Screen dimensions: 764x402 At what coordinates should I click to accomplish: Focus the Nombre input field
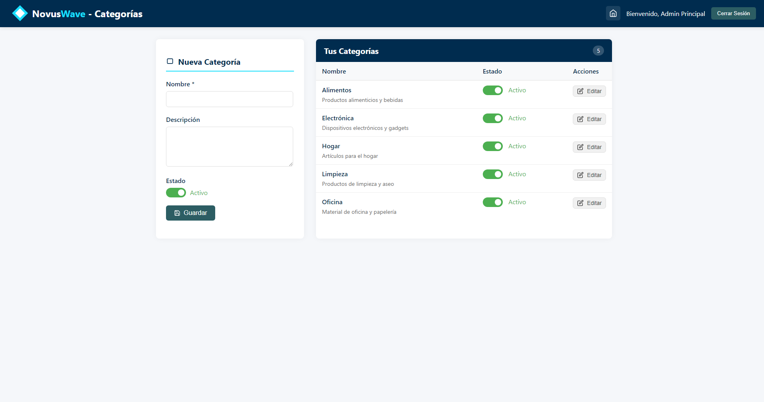229,99
